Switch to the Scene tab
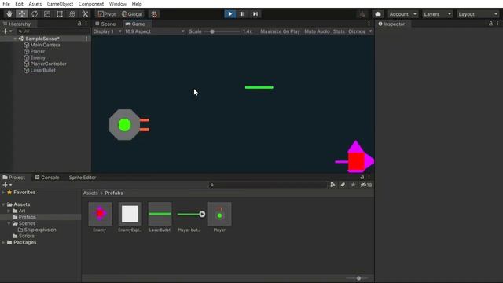The height and width of the screenshot is (283, 503). pyautogui.click(x=105, y=24)
